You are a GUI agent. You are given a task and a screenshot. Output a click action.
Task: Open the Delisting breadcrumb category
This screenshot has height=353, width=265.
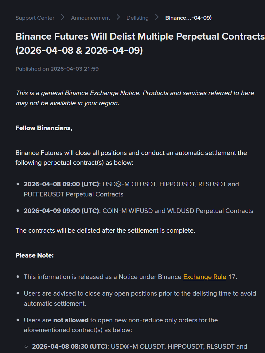137,18
